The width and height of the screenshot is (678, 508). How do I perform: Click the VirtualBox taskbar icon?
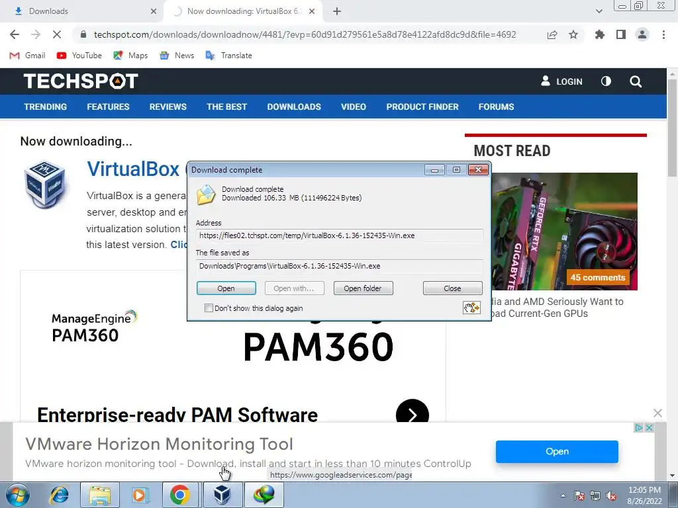click(222, 495)
